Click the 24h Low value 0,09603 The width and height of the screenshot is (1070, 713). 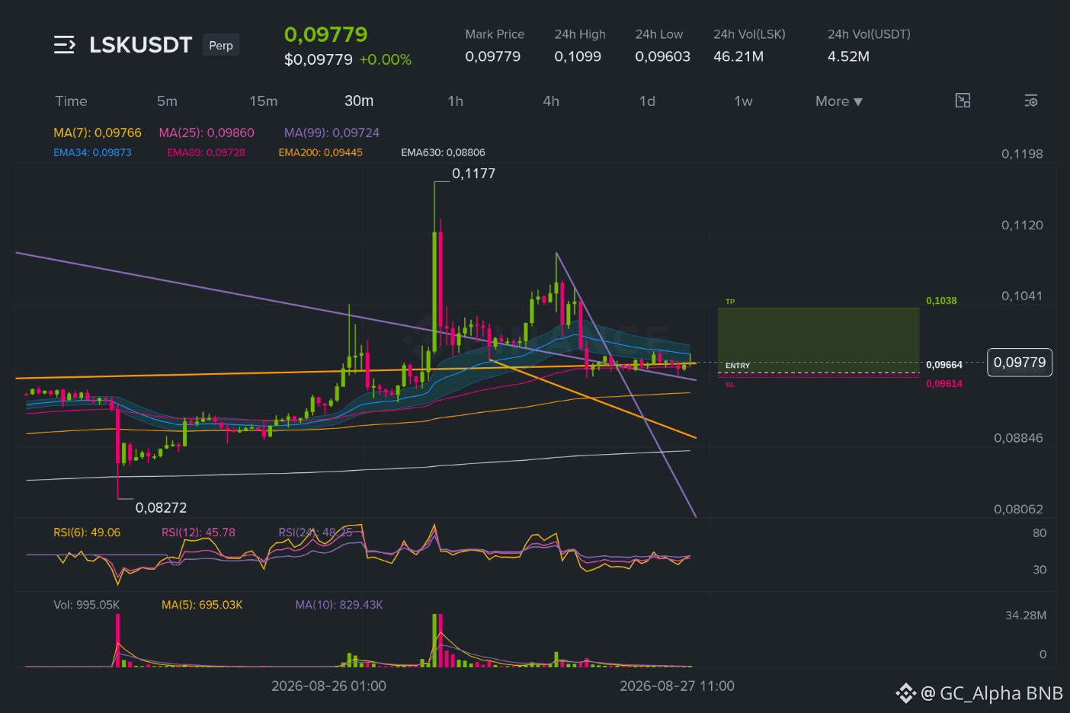[x=663, y=56]
